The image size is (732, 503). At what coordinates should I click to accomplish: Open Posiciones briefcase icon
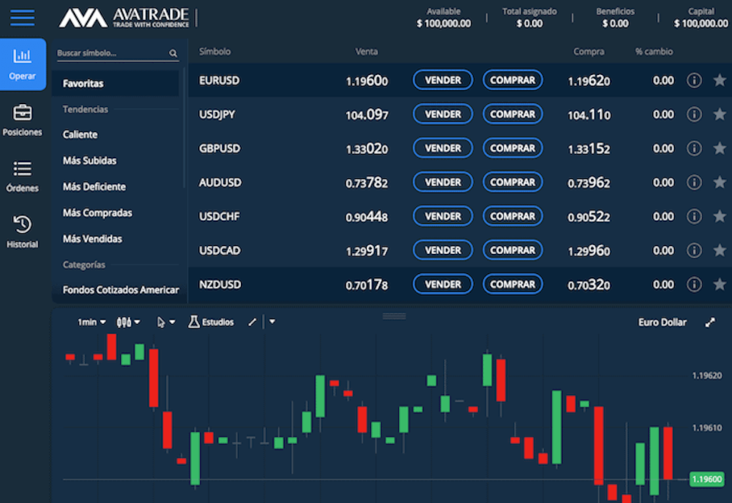22,113
